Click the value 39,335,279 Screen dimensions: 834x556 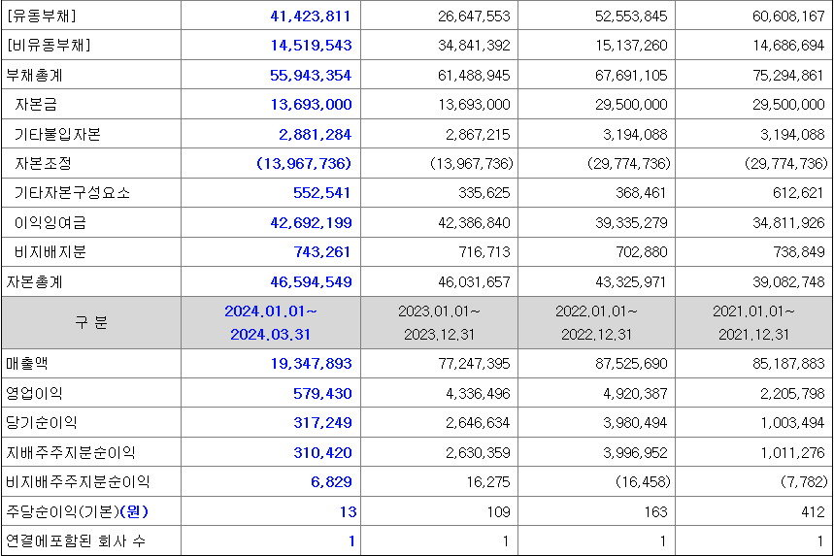click(631, 222)
